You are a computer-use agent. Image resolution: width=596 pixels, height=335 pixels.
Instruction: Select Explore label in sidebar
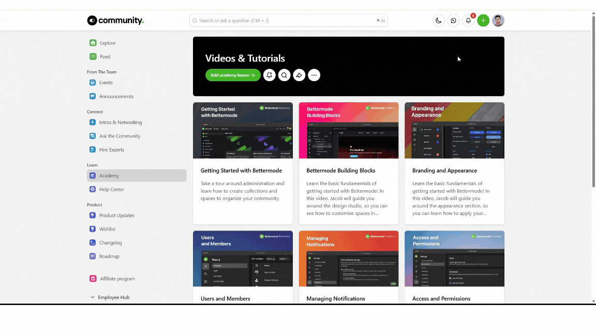(108, 43)
